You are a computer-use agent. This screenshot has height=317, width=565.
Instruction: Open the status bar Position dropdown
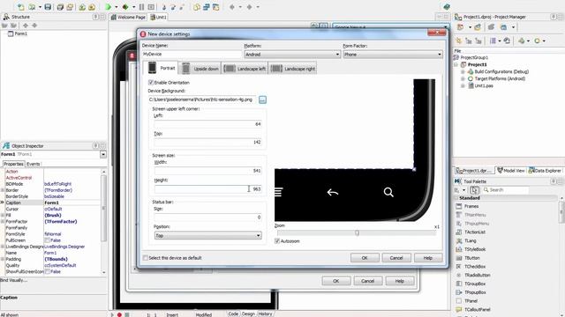click(208, 235)
